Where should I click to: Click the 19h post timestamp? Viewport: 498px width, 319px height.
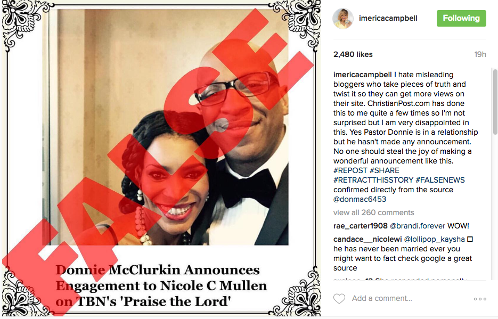coord(480,54)
